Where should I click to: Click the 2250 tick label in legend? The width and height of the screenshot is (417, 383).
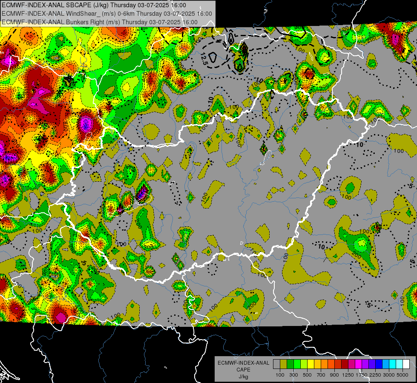point(376,375)
